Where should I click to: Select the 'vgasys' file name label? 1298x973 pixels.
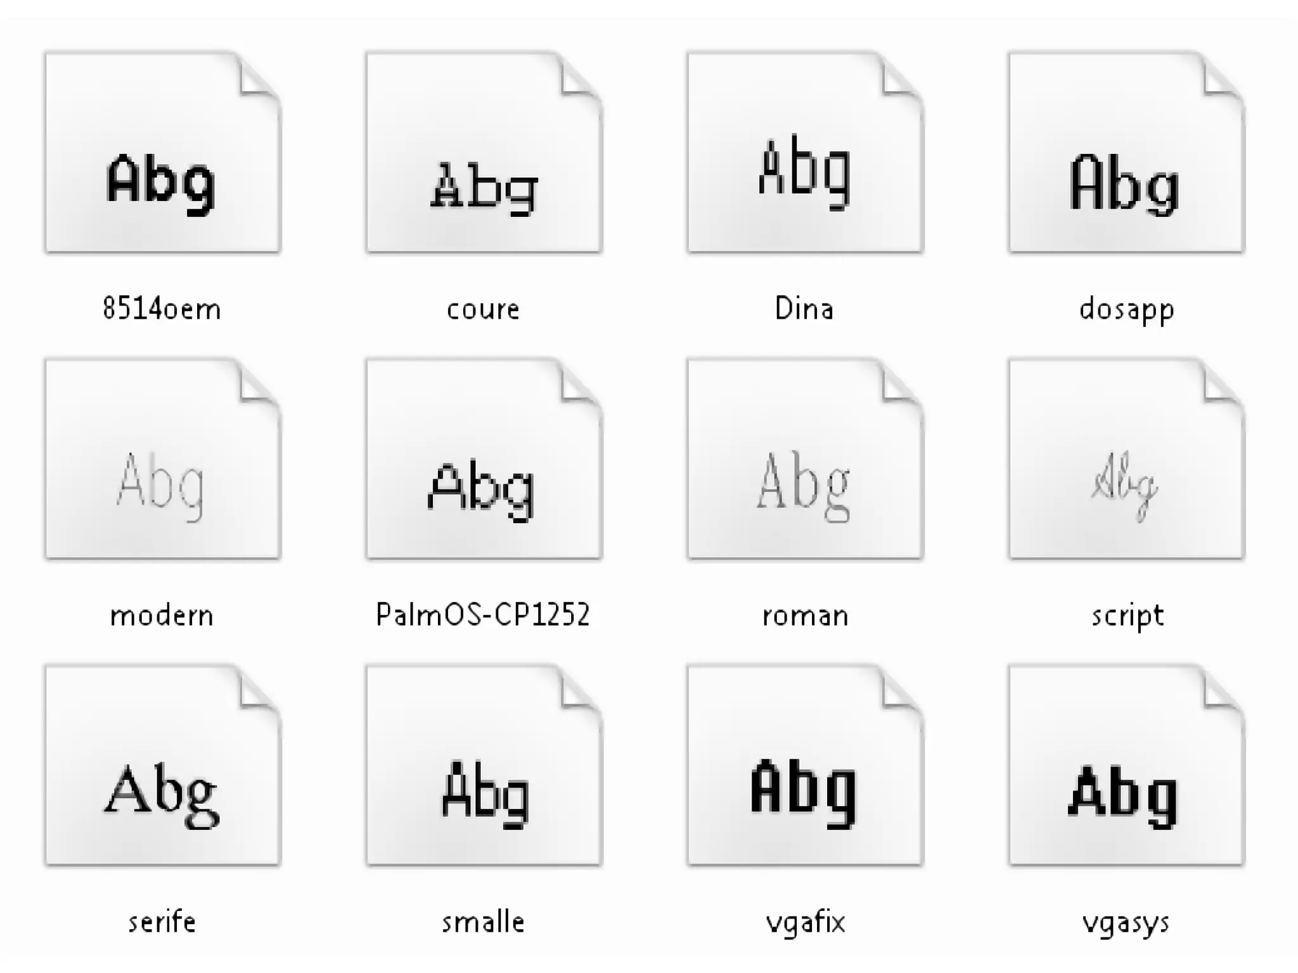[x=1126, y=924]
